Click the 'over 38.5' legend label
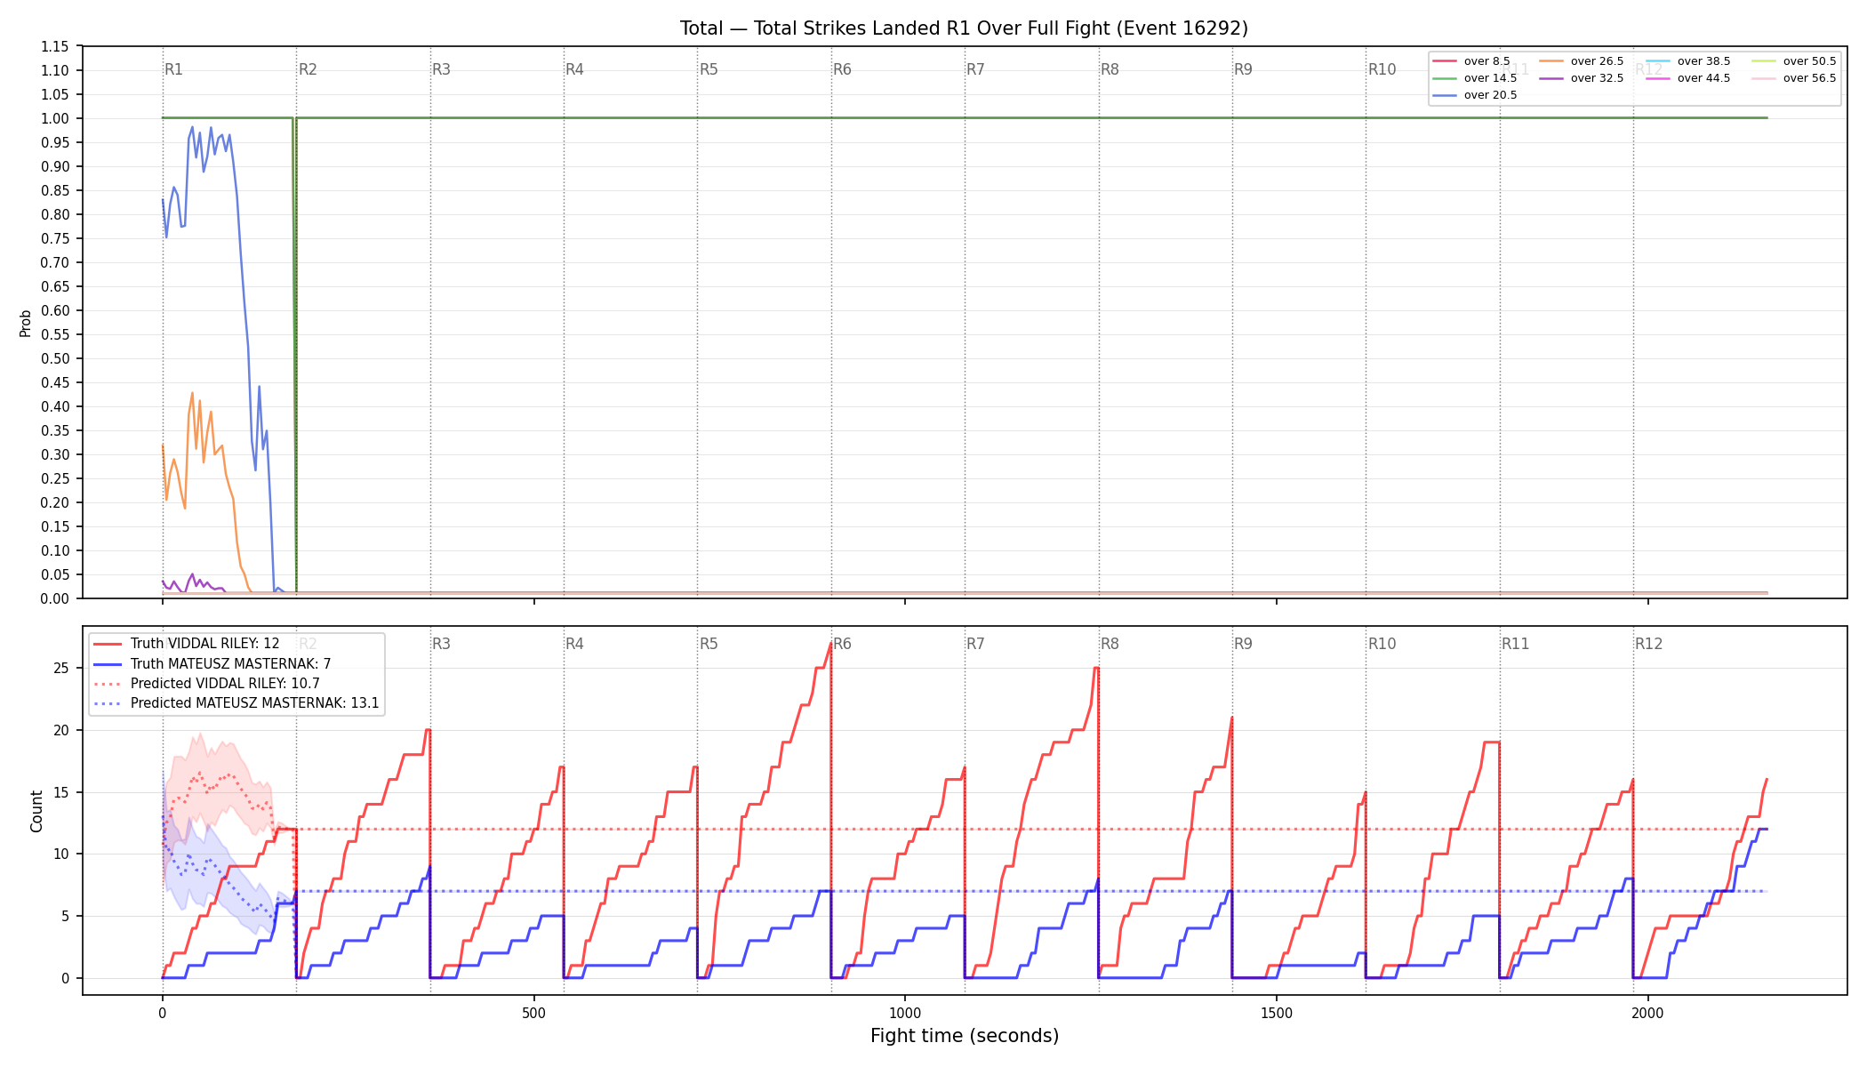Screen dimensions: 1867x1067 click(x=1703, y=61)
